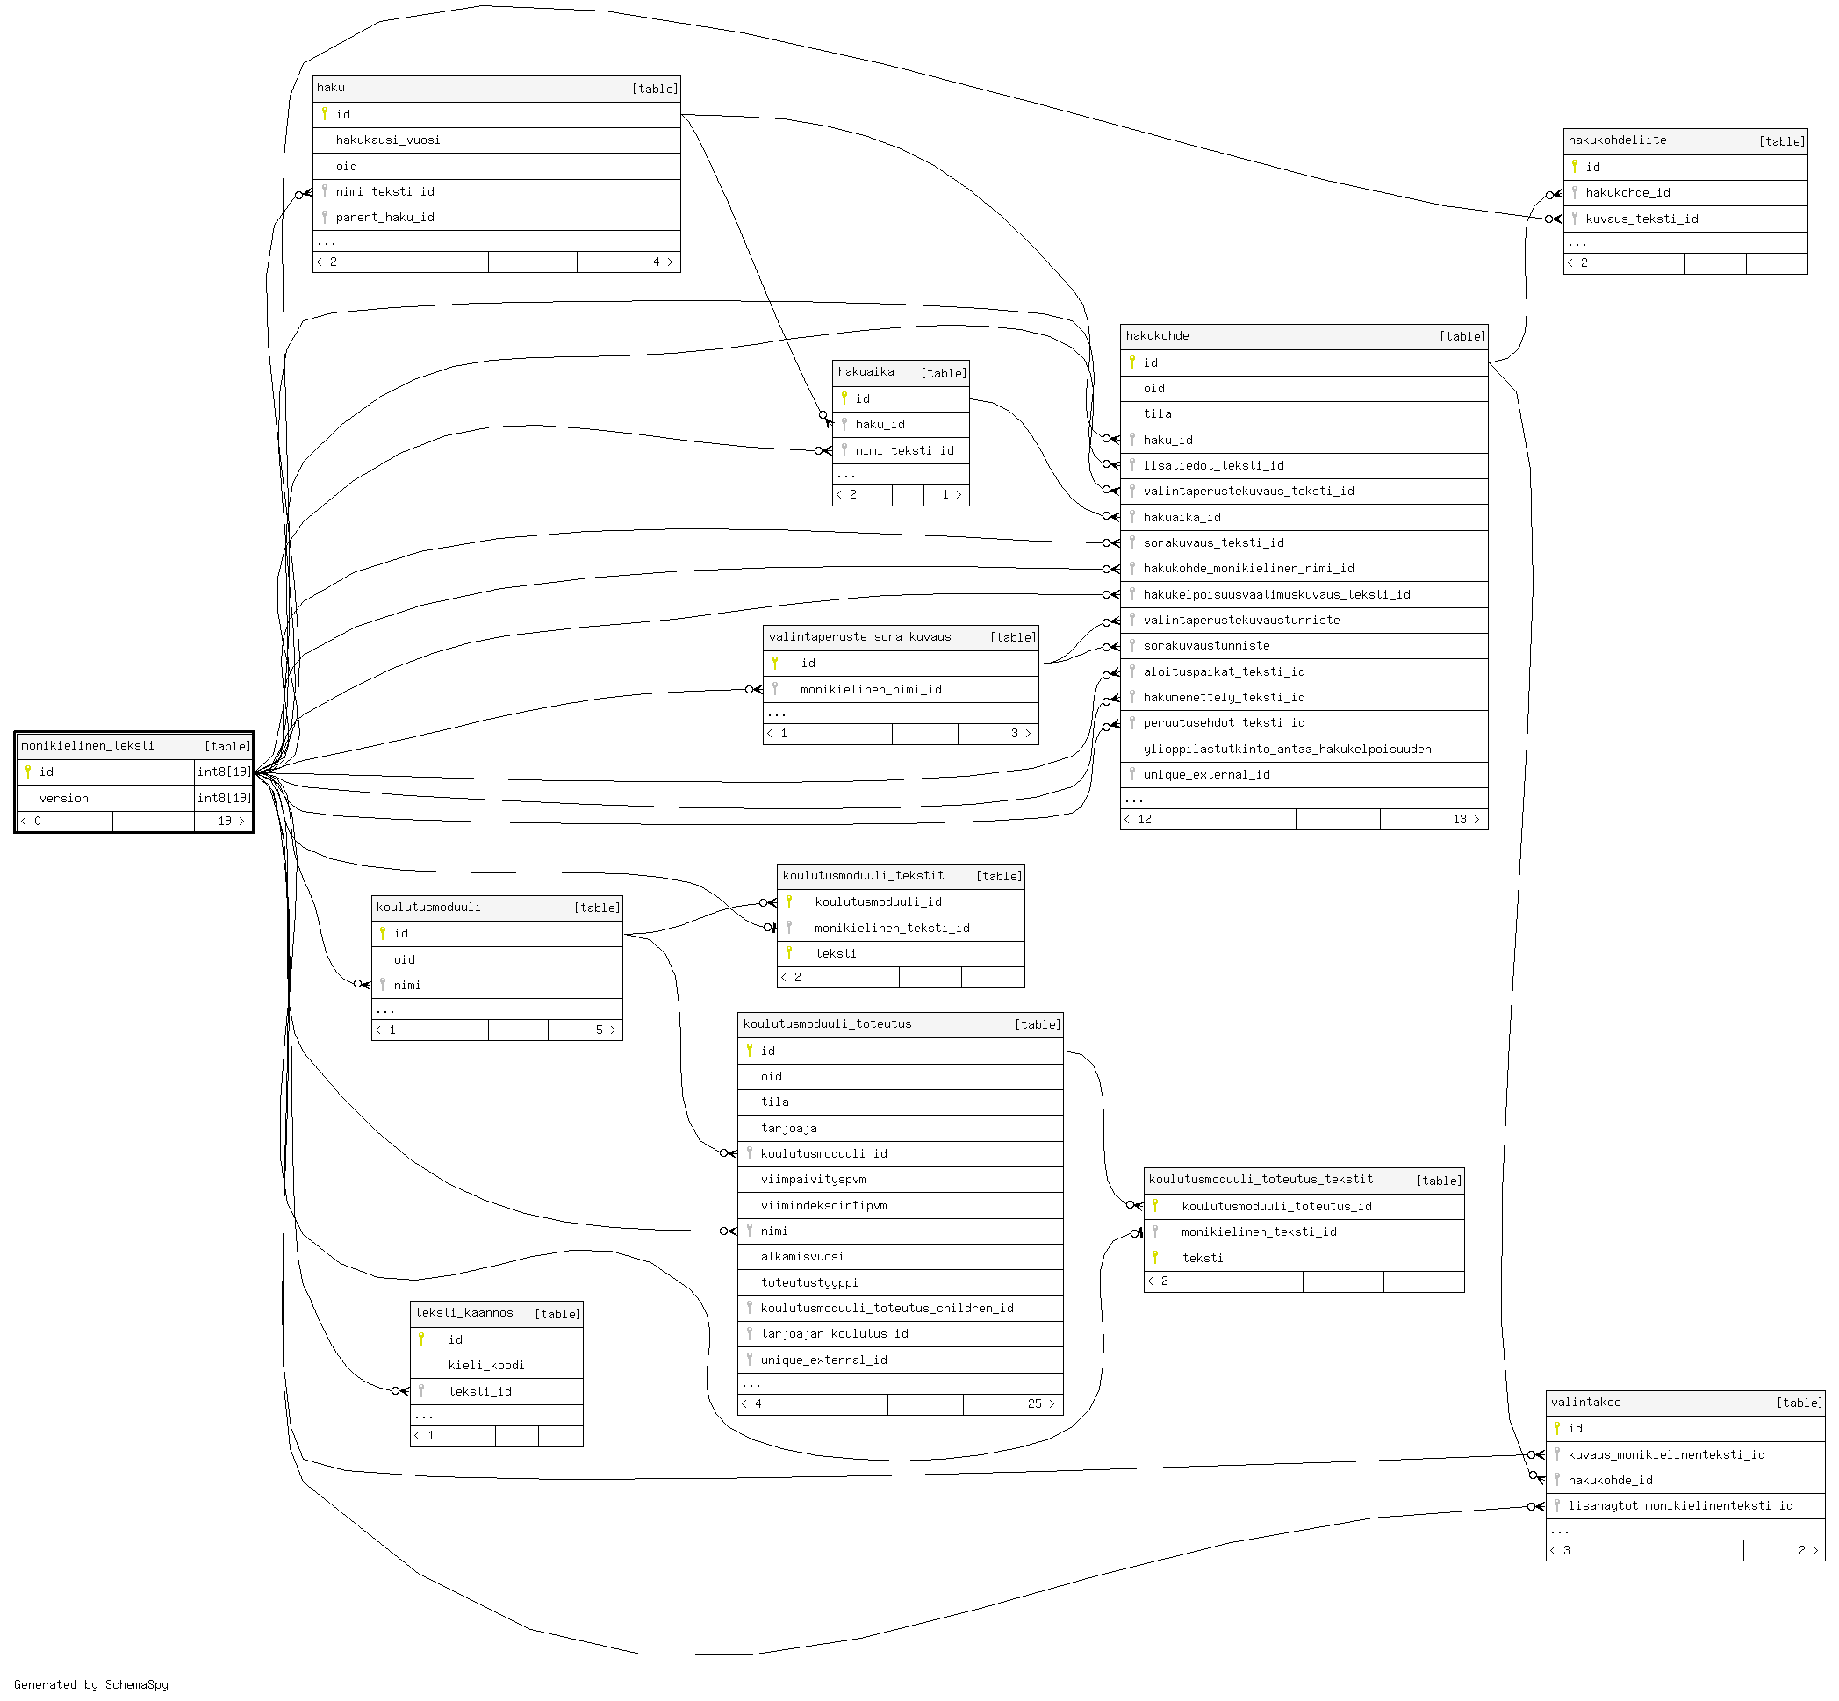
Task: Click the key icon beside haku_id in hakuaika
Action: click(x=844, y=424)
